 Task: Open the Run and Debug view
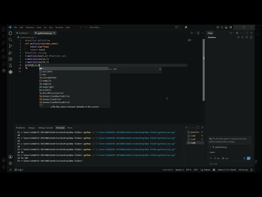pos(10,53)
